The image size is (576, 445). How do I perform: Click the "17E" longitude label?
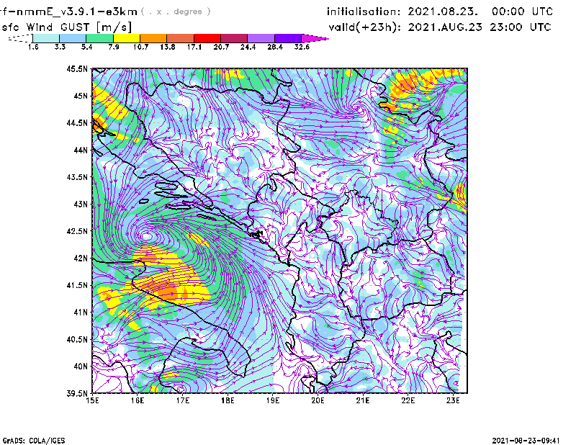tap(183, 400)
